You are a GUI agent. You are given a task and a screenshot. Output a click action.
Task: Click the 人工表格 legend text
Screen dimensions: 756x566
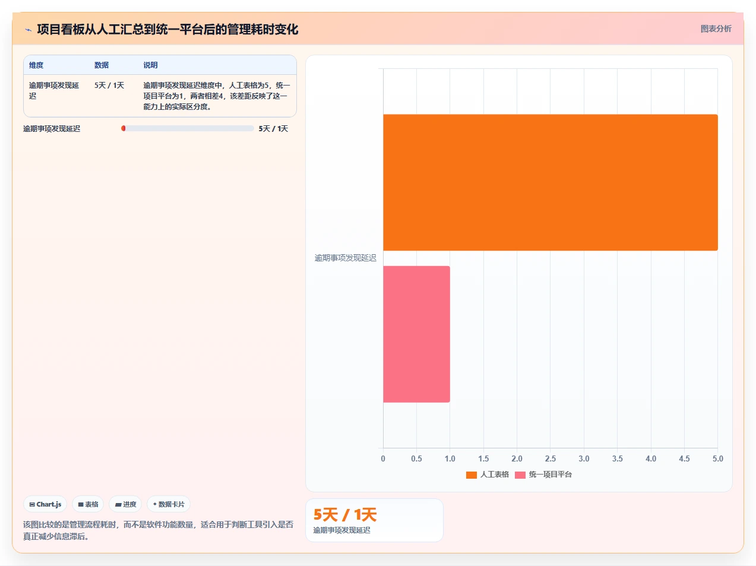click(x=495, y=475)
